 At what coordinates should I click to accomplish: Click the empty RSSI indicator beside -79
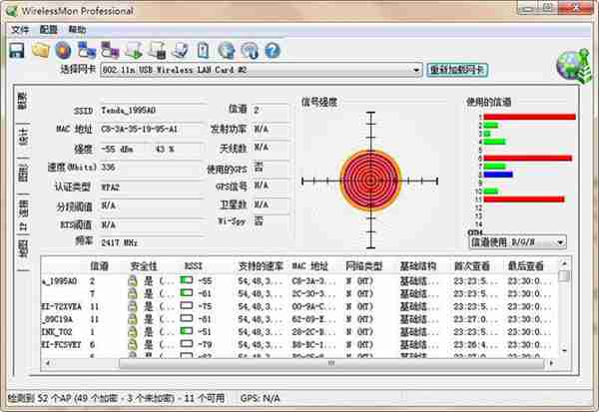[187, 343]
